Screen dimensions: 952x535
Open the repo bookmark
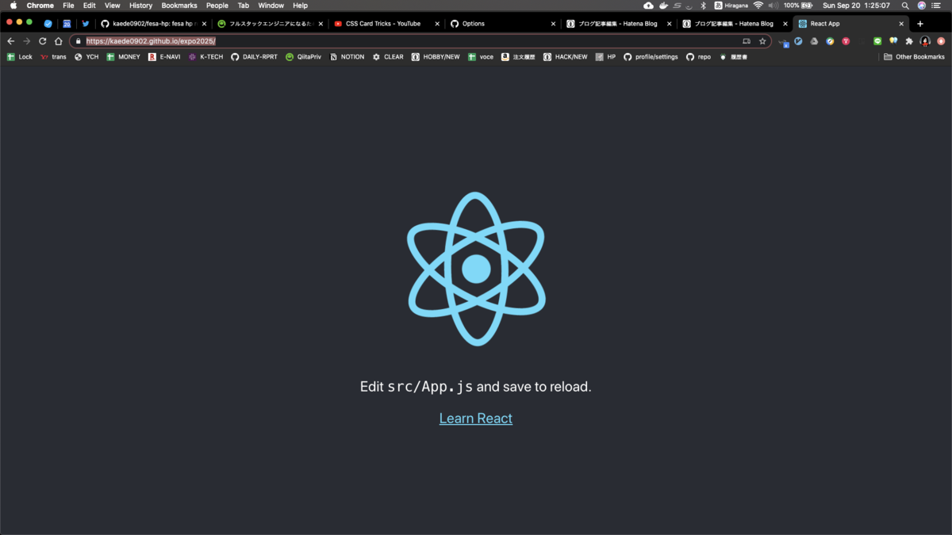(698, 57)
